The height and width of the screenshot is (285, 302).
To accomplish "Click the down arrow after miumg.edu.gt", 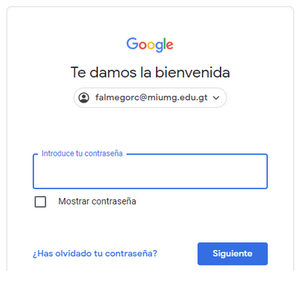I will click(x=216, y=98).
